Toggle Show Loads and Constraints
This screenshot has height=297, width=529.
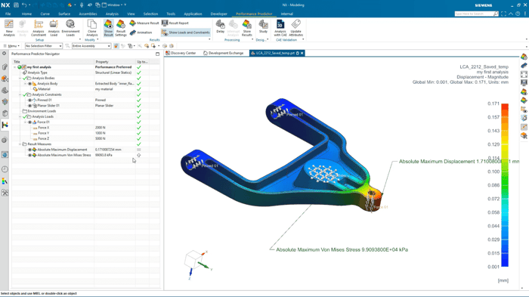(x=186, y=32)
